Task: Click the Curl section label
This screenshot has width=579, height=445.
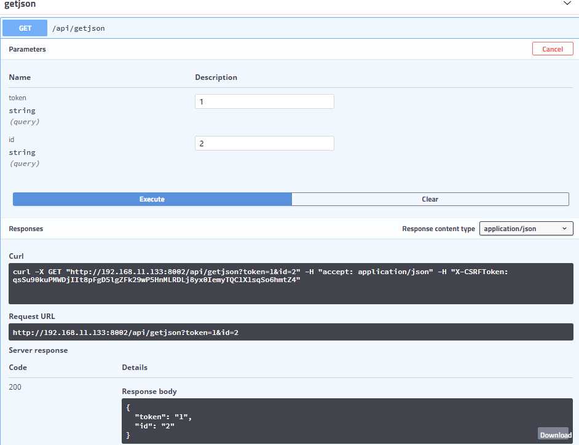Action: click(16, 256)
